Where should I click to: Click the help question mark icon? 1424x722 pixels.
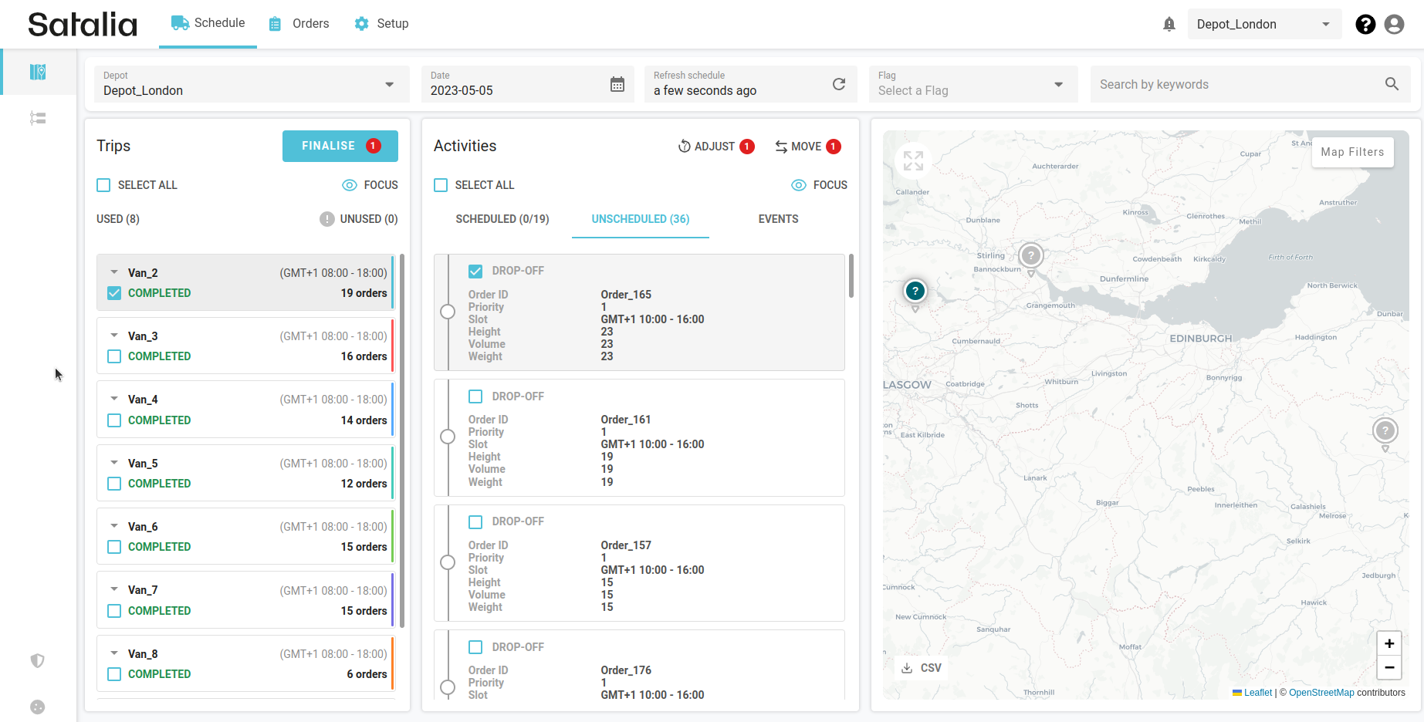[1365, 25]
